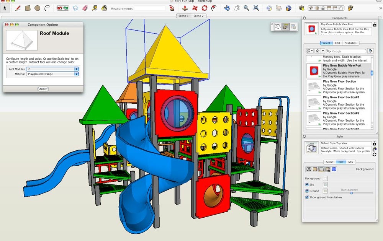
Task: Click the Ground color swatch
Action: coord(325,191)
